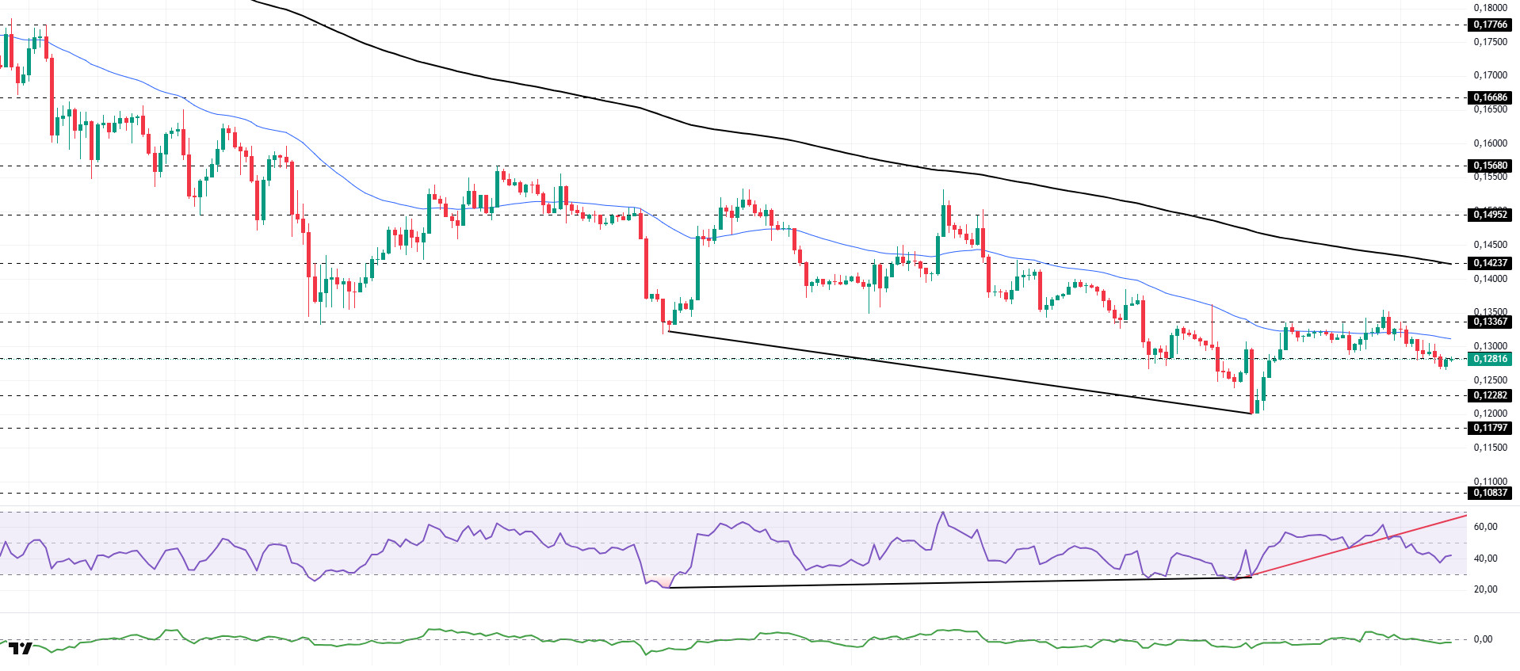Viewport: 1520px width, 671px height.
Task: Select the black descending trendline under price lows
Action: tap(951, 371)
